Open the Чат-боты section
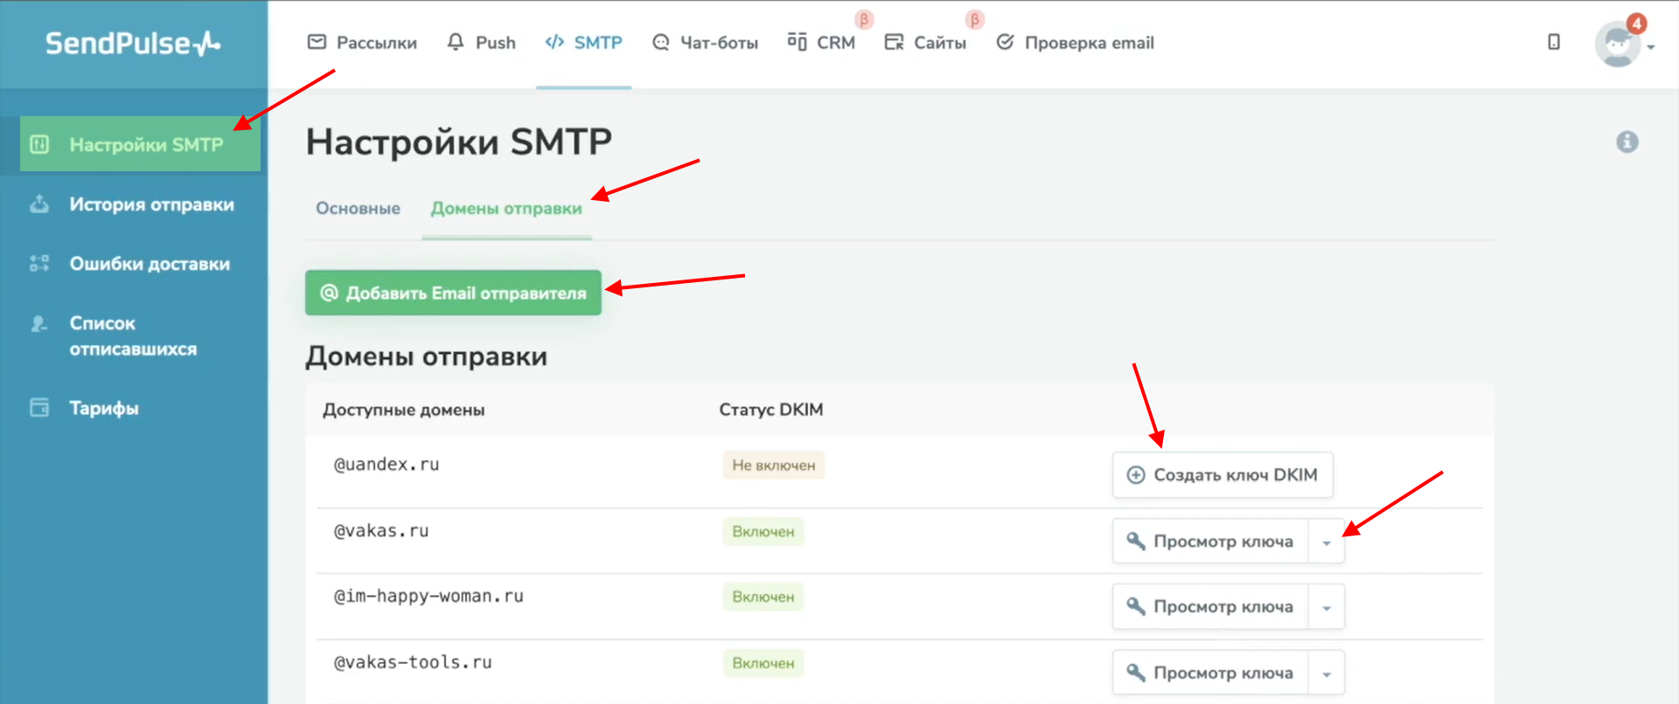The width and height of the screenshot is (1679, 704). point(705,43)
